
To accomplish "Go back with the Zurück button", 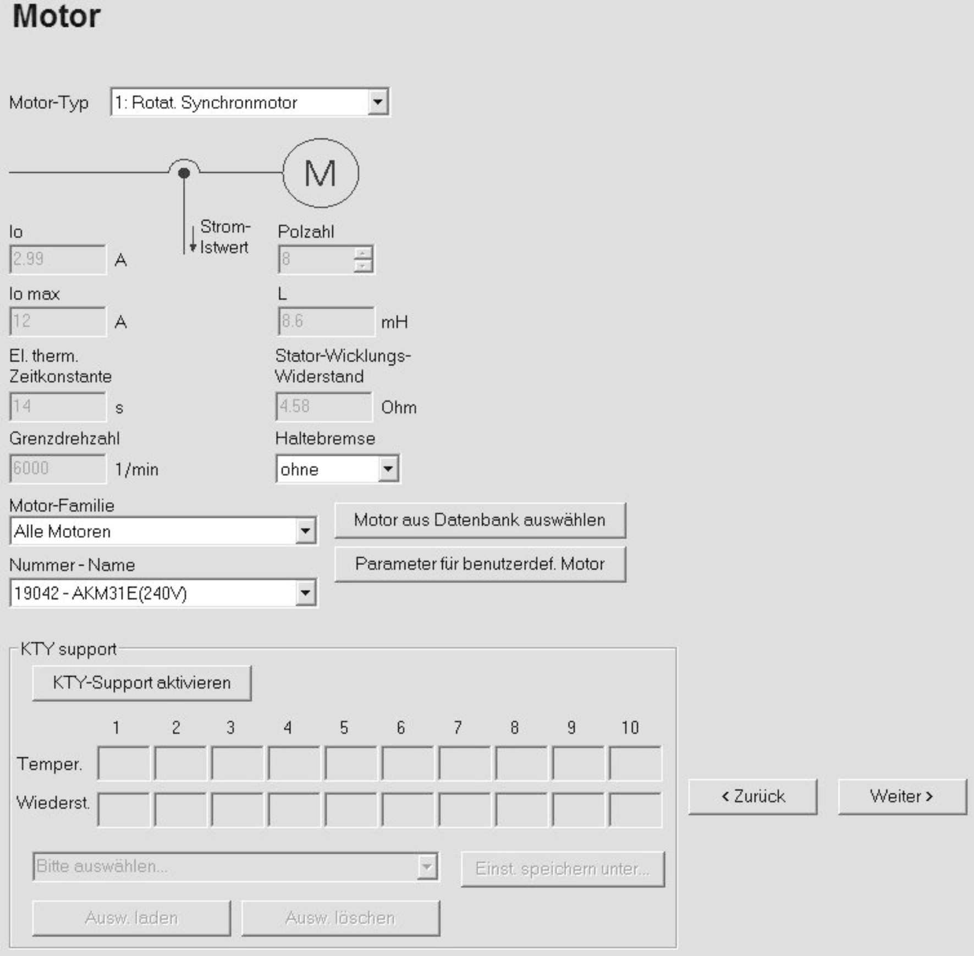I will coord(752,796).
